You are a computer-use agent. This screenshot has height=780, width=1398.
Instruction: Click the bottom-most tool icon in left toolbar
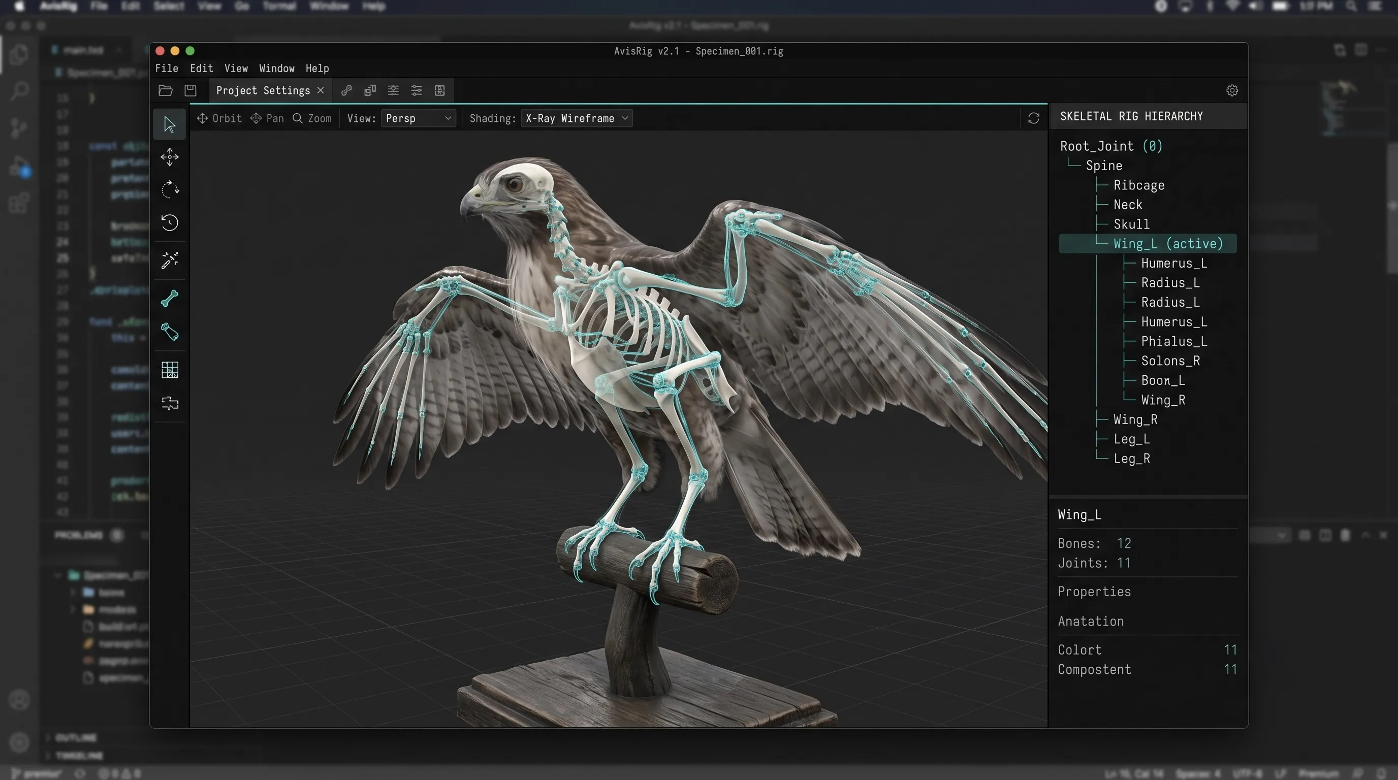click(169, 403)
